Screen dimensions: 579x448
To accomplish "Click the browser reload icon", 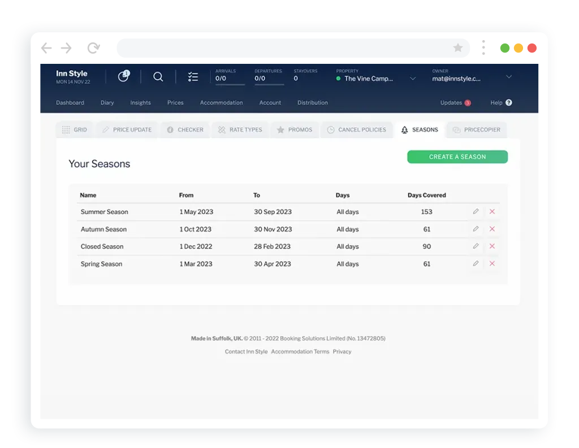I will click(93, 48).
